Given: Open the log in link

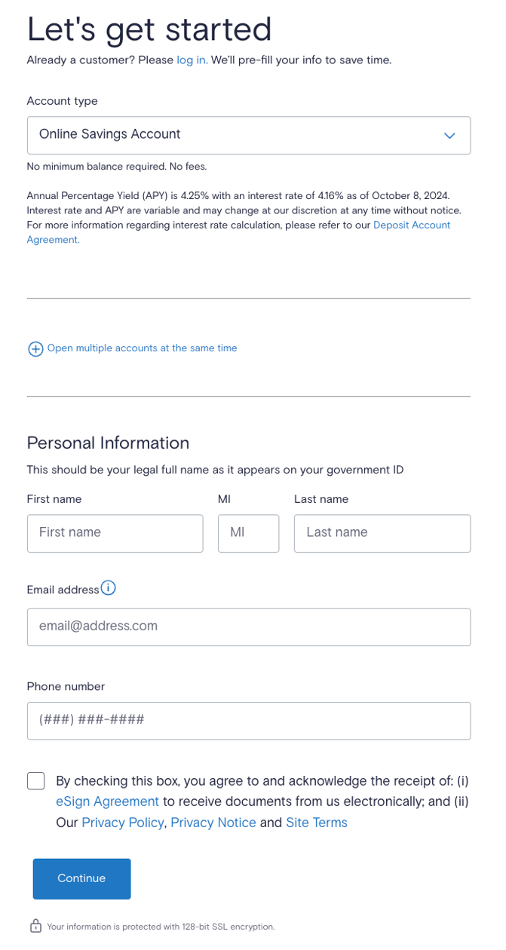Looking at the screenshot, I should click(191, 60).
